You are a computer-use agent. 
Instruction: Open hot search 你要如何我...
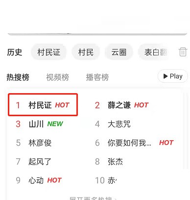(x=134, y=143)
